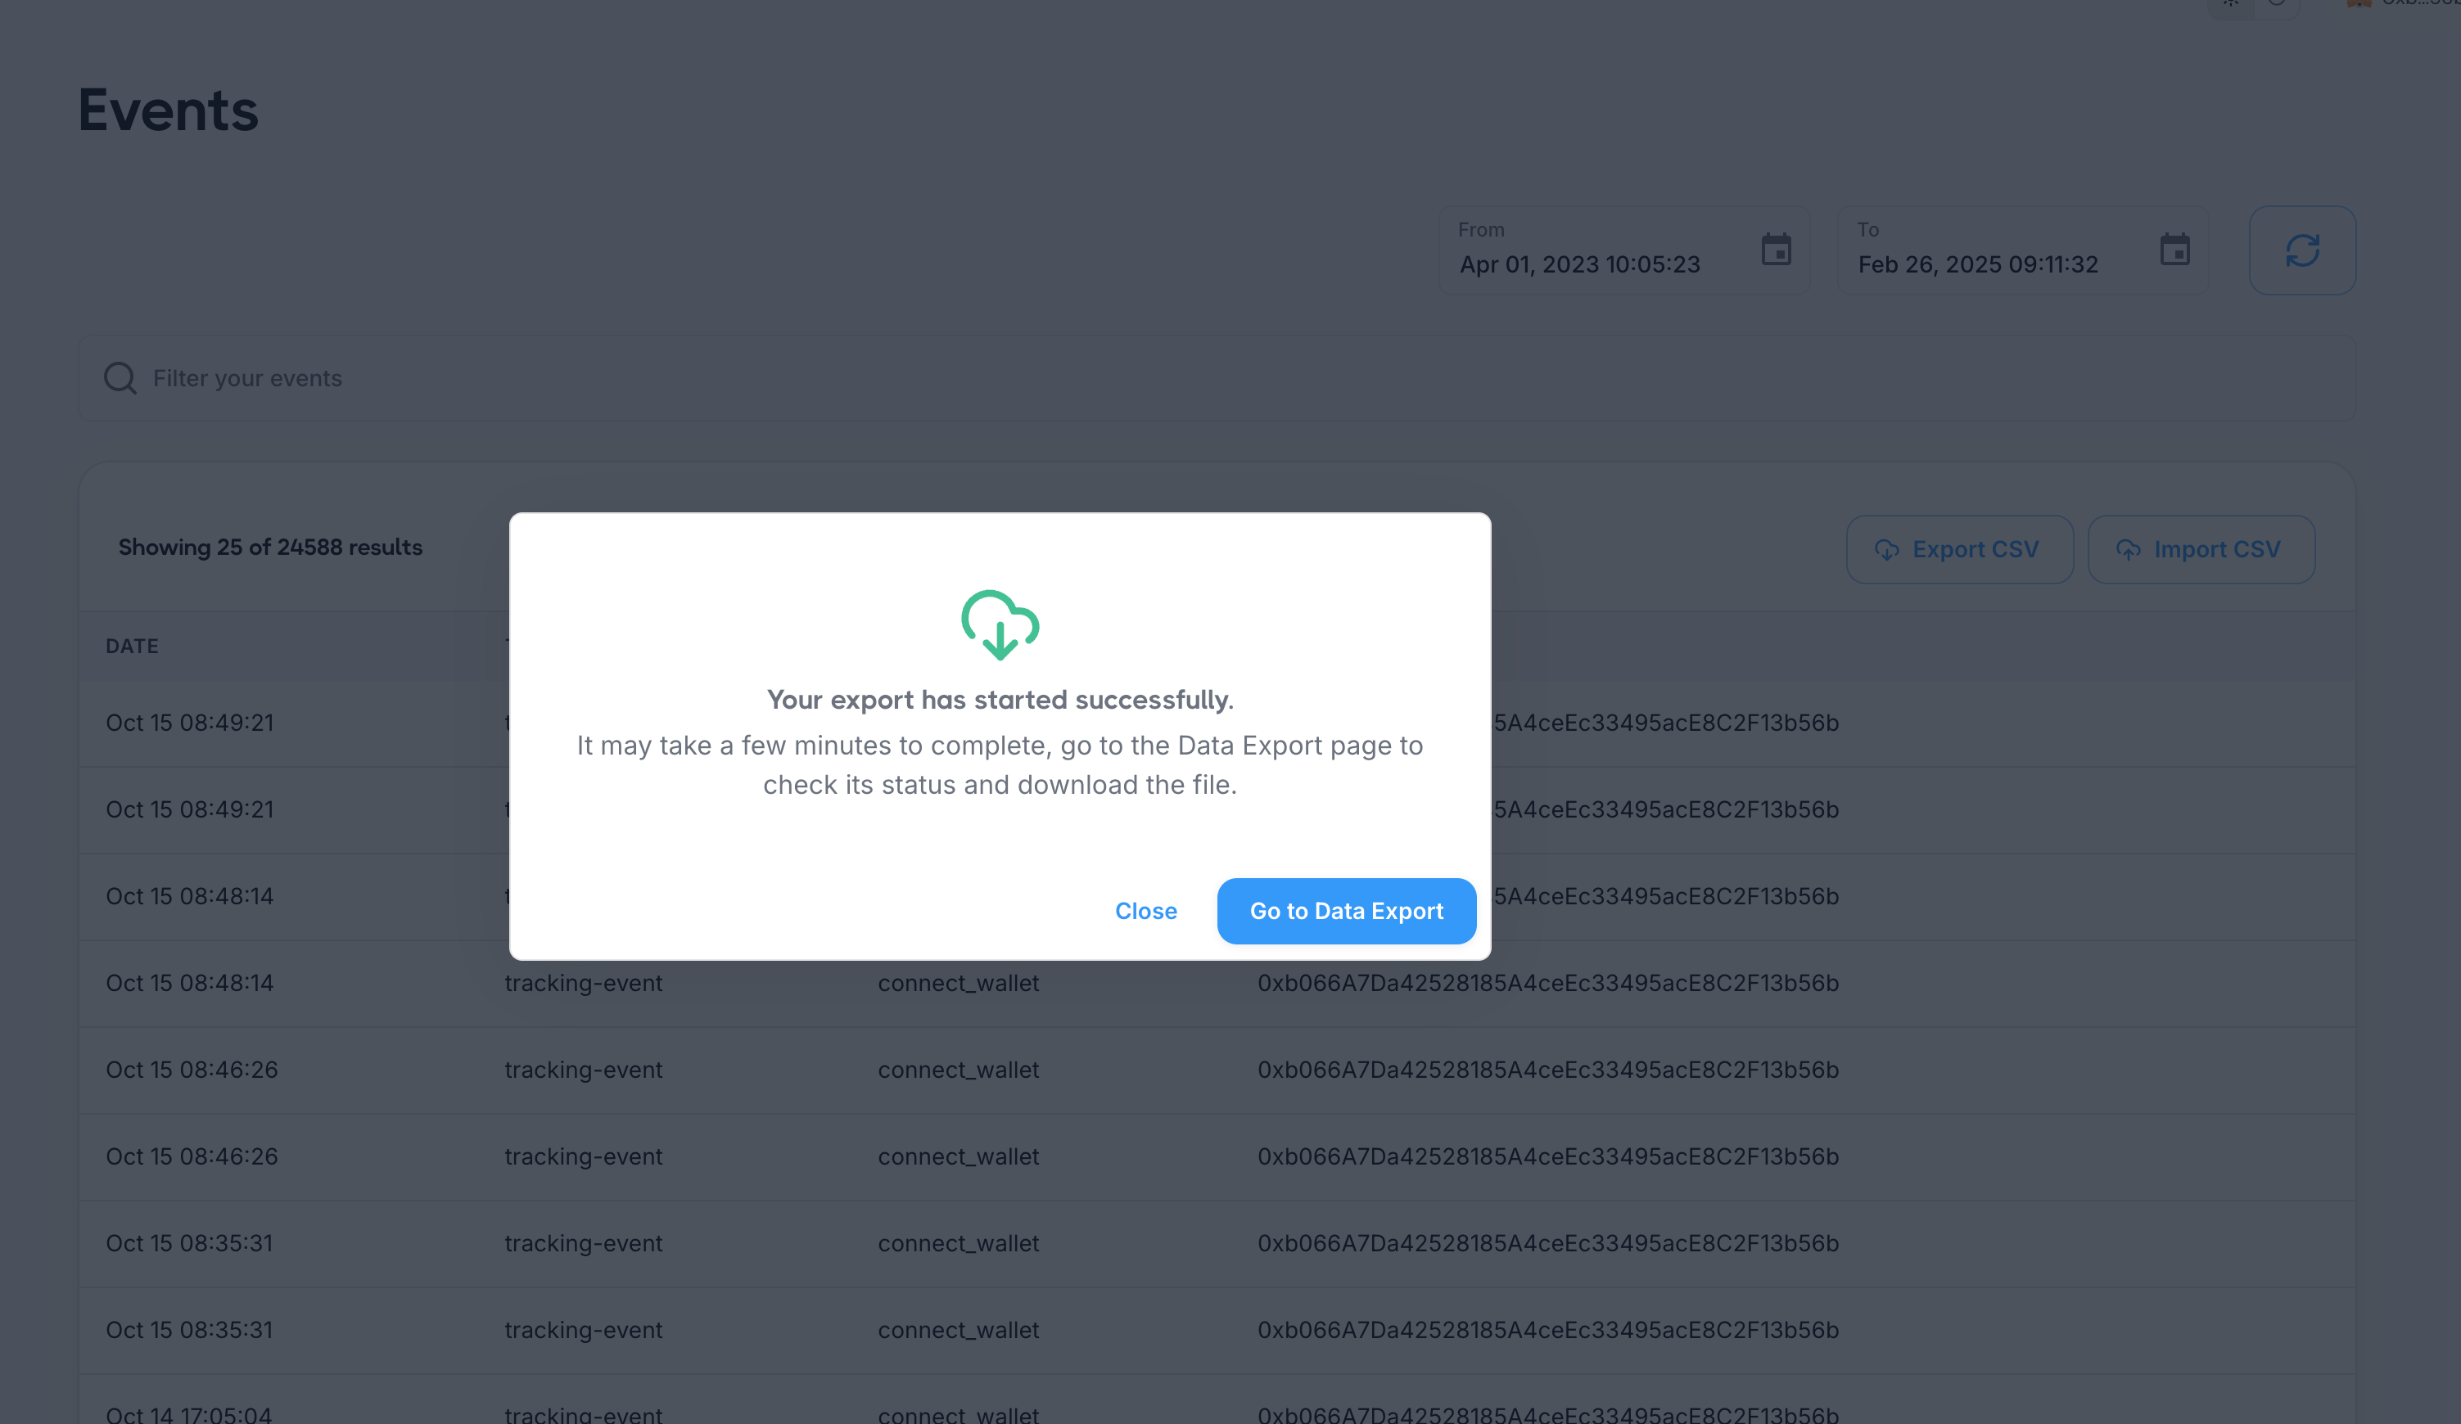Click the Export CSV label
2461x1424 pixels.
coord(1975,549)
